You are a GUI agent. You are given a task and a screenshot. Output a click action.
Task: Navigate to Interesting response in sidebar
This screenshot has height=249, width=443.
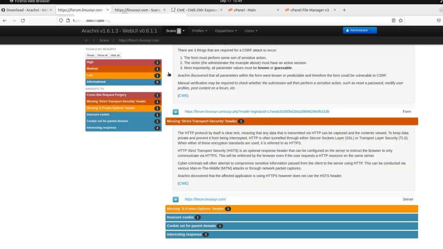pyautogui.click(x=124, y=128)
